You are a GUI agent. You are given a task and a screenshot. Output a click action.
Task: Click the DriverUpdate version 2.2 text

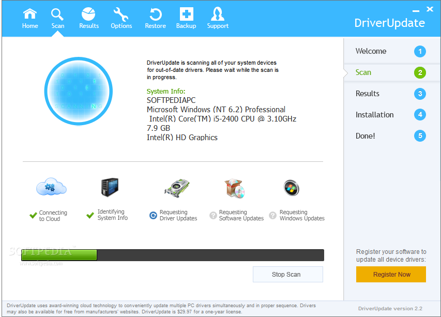coord(390,309)
